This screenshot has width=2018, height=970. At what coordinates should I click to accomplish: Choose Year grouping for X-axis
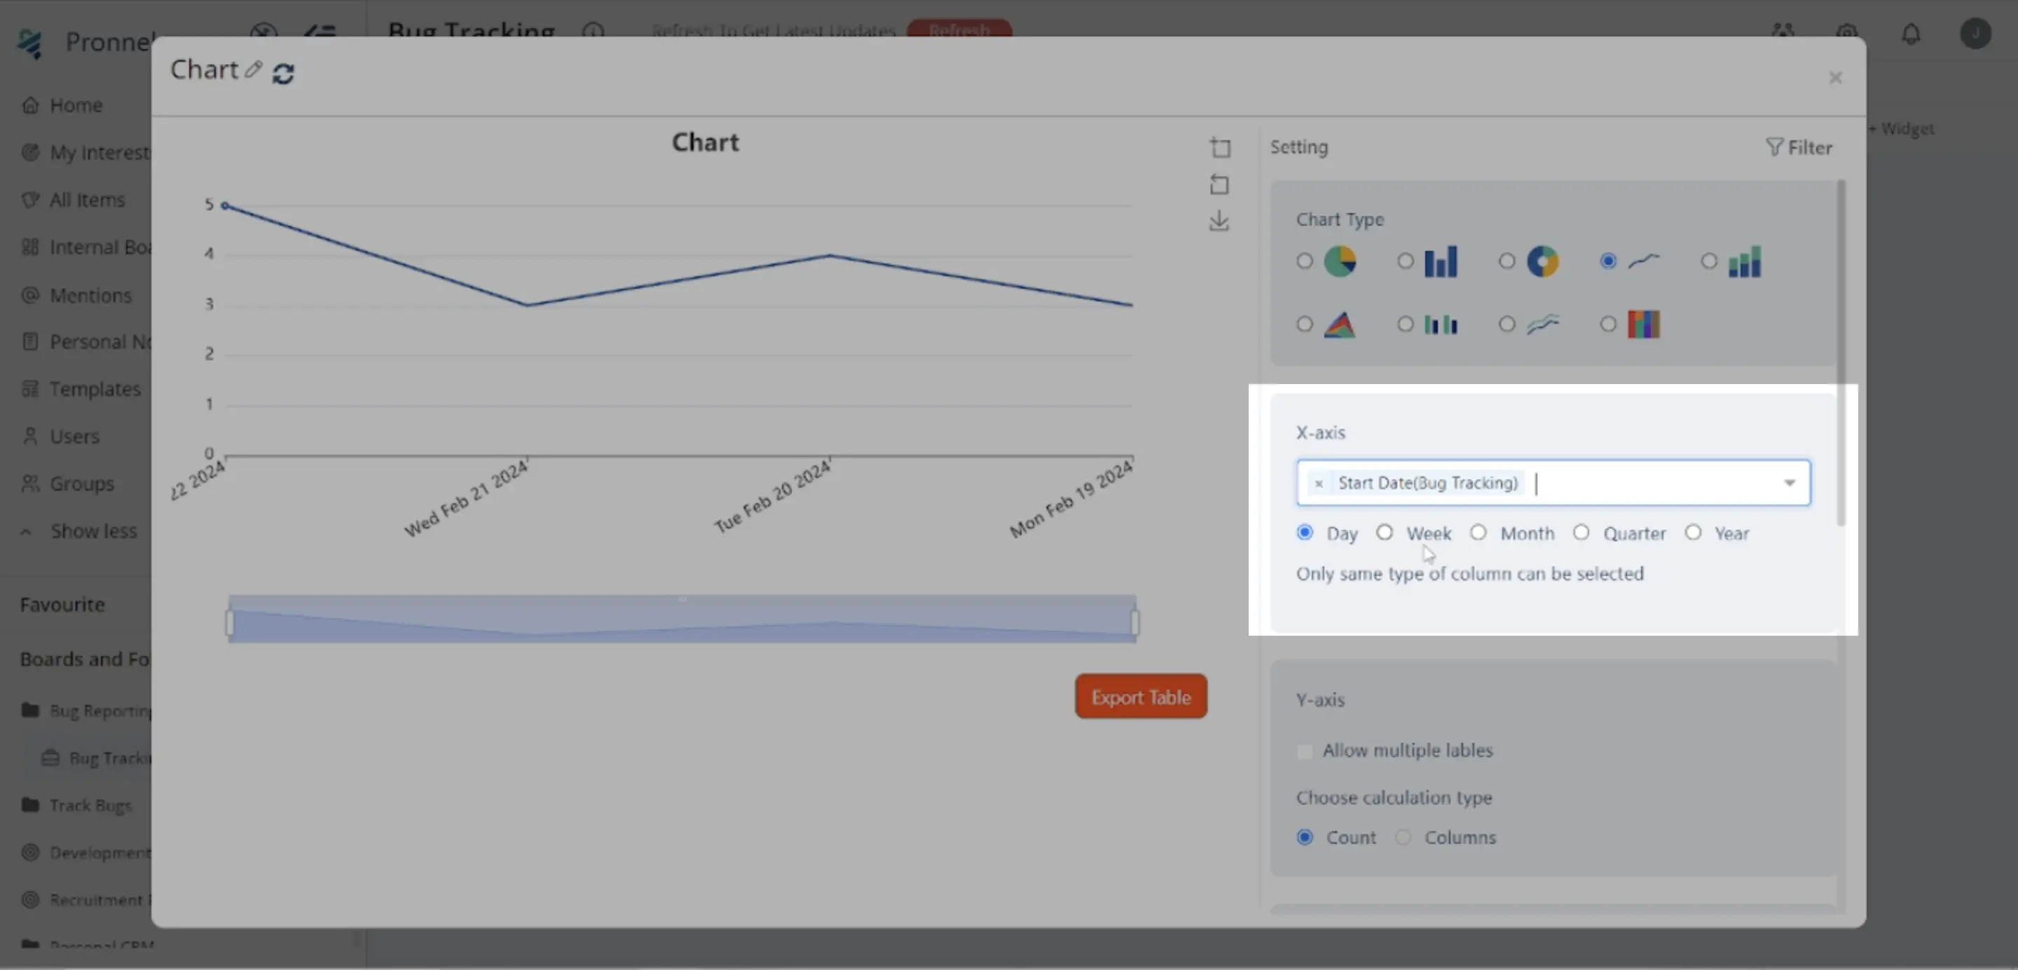click(1693, 533)
